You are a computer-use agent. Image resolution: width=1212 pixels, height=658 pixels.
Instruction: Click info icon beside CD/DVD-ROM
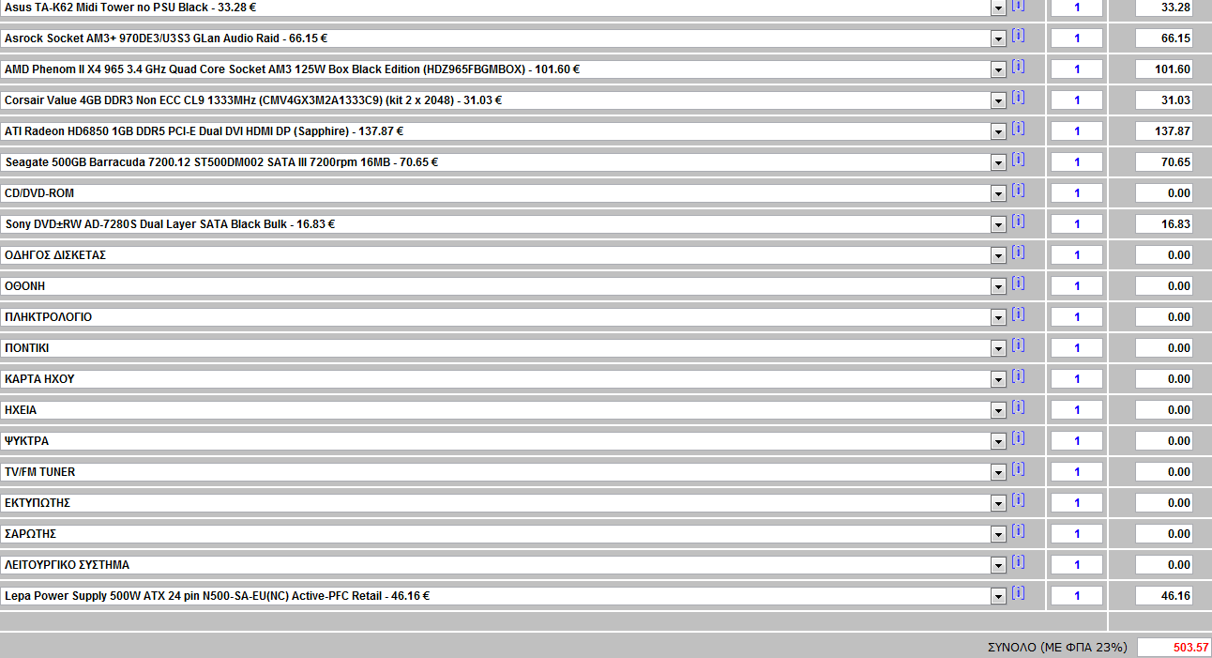click(1018, 191)
